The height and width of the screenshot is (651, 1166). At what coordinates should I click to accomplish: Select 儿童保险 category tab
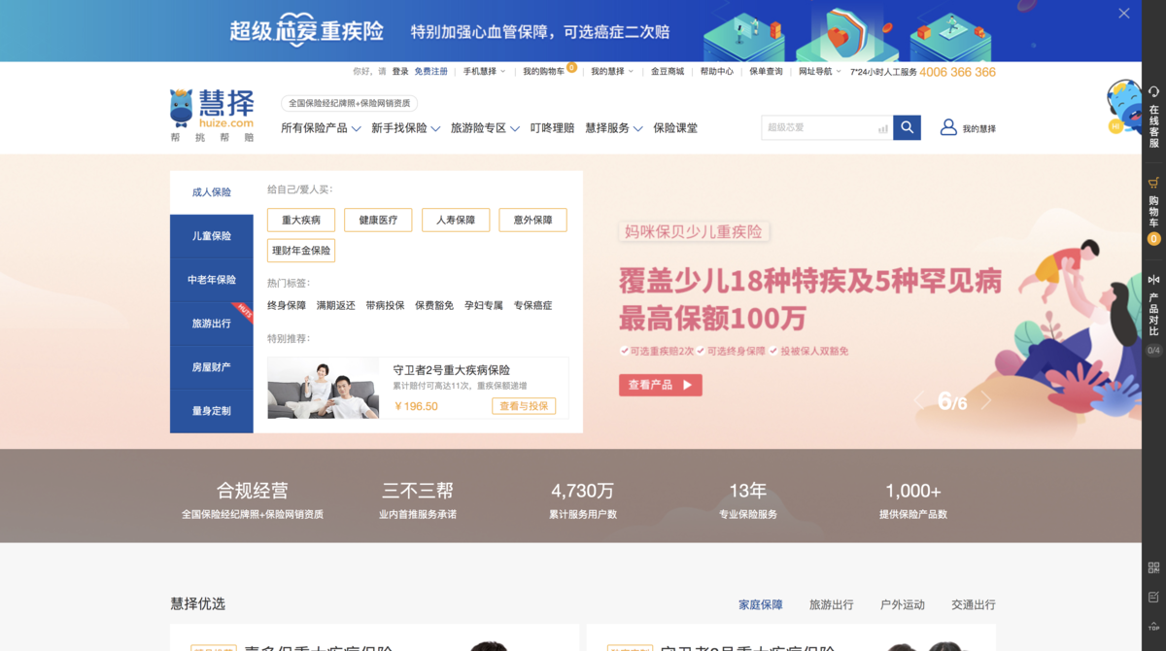[212, 236]
